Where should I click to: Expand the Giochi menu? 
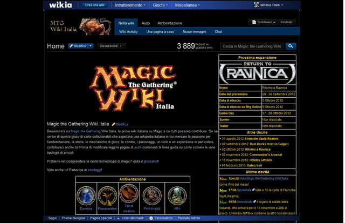click(160, 5)
